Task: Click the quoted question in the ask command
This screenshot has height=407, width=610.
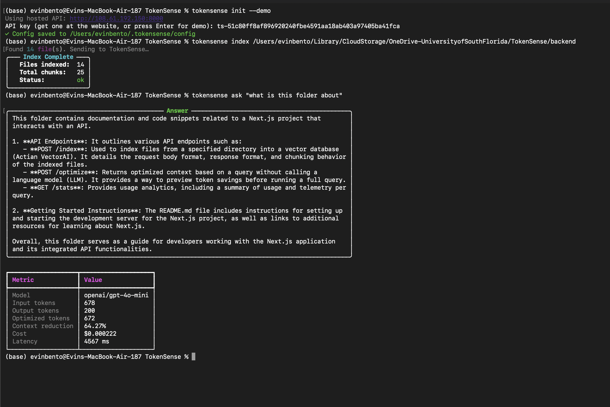Action: pos(294,95)
